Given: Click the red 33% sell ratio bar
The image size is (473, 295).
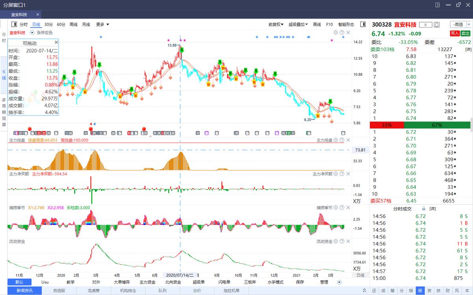Looking at the screenshot, I should [x=387, y=125].
